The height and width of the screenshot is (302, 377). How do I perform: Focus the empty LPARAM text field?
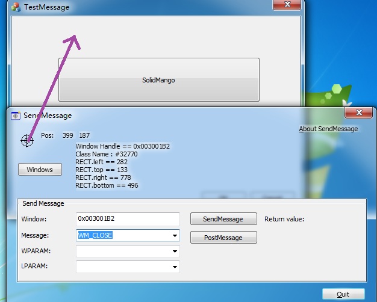click(x=122, y=267)
